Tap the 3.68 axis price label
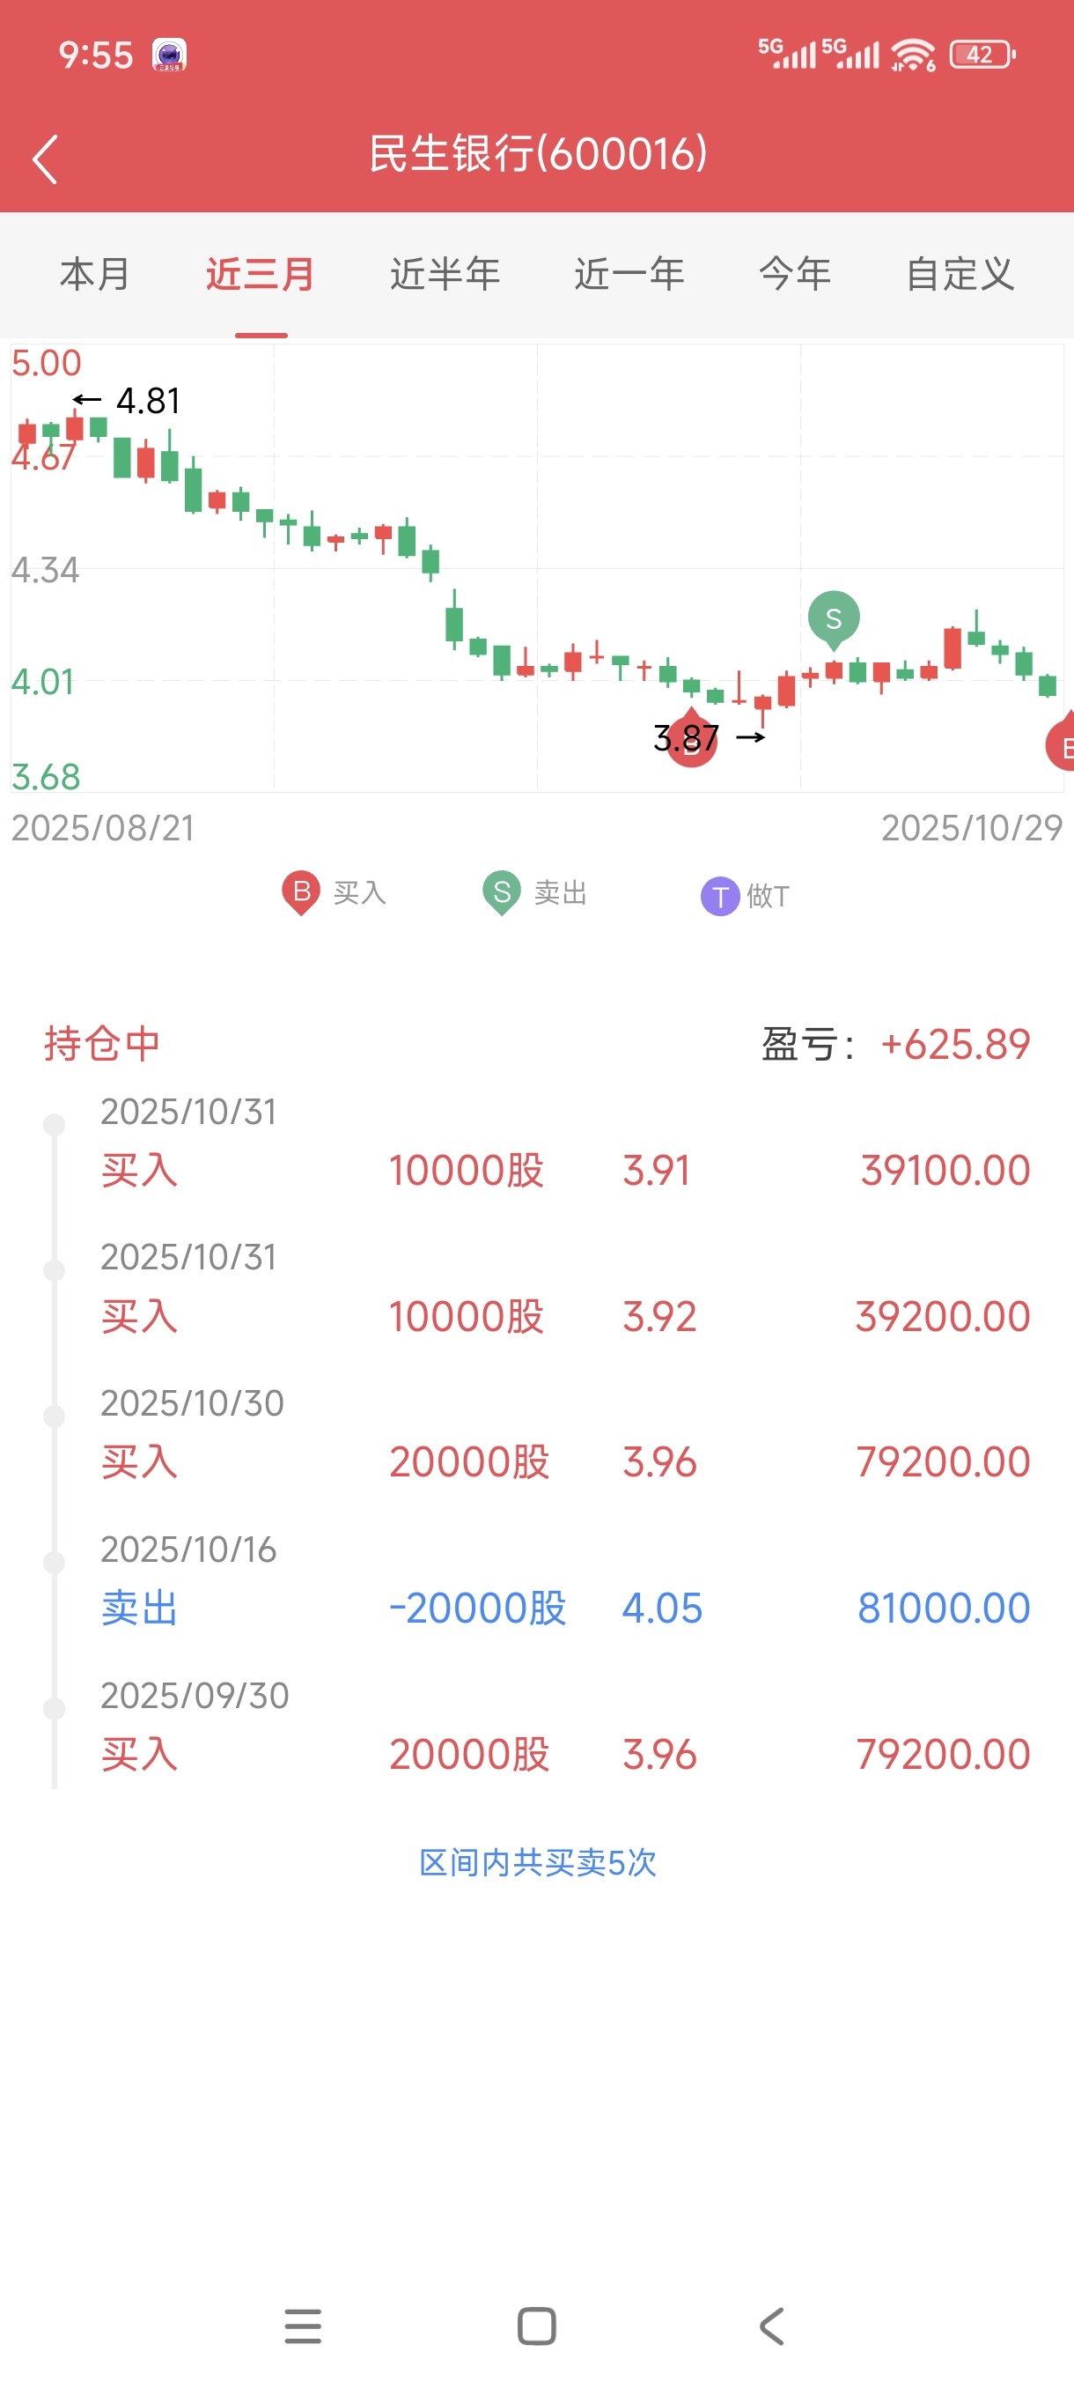 (47, 777)
